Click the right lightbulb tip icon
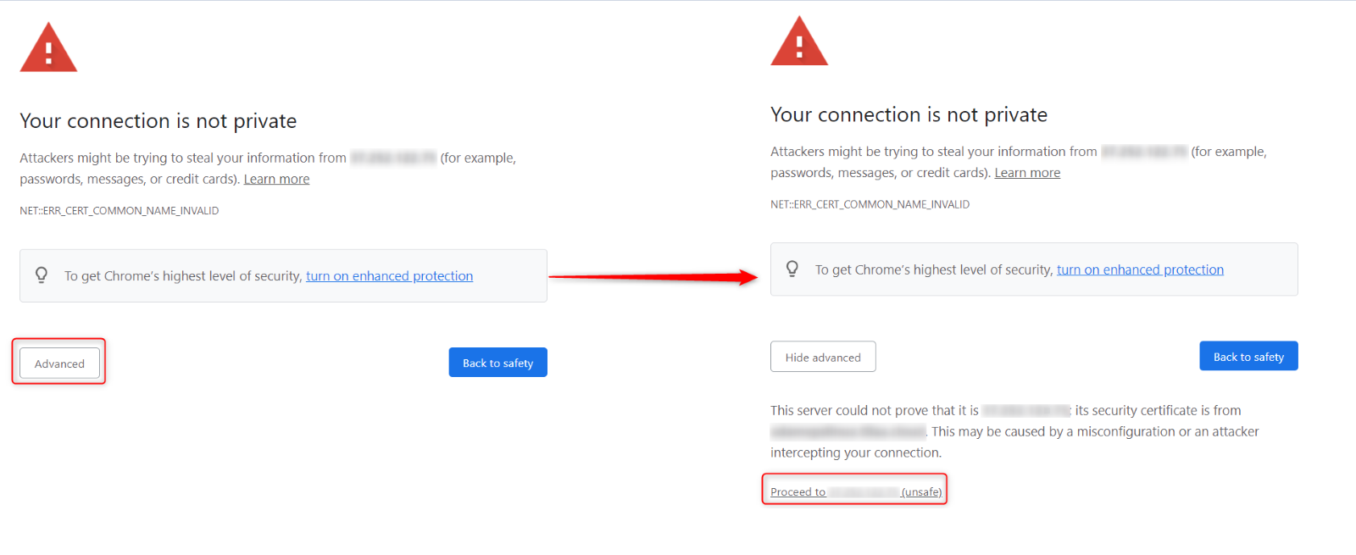The width and height of the screenshot is (1356, 555). [x=792, y=269]
